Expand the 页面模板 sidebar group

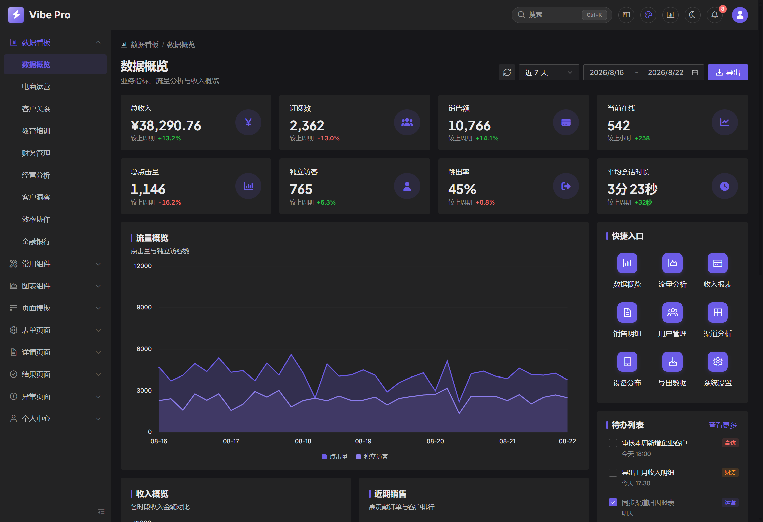[x=55, y=308]
